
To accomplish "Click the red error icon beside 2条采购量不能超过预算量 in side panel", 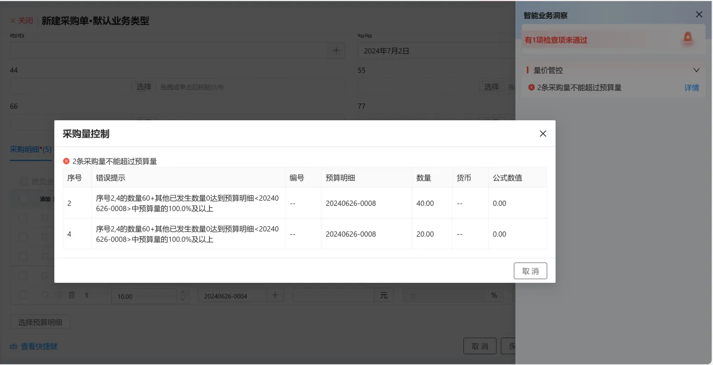I will coord(531,87).
